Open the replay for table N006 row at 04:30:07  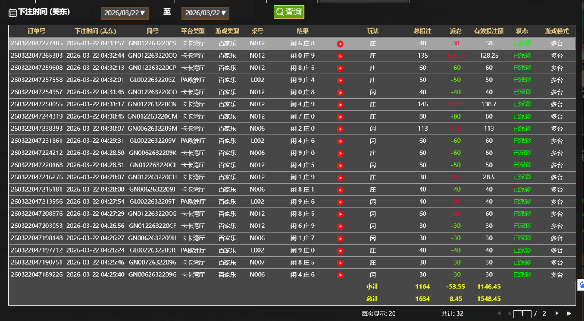340,128
